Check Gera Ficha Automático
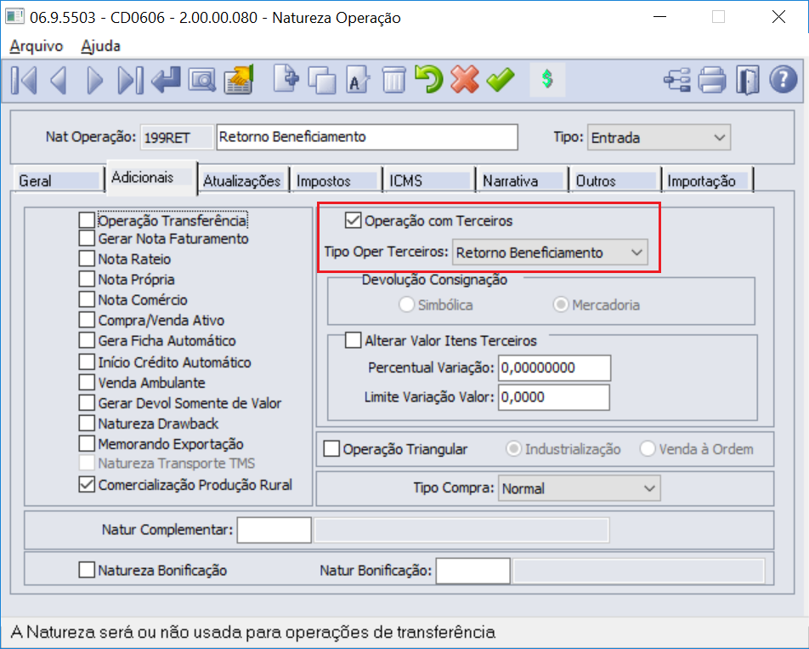 pos(87,341)
